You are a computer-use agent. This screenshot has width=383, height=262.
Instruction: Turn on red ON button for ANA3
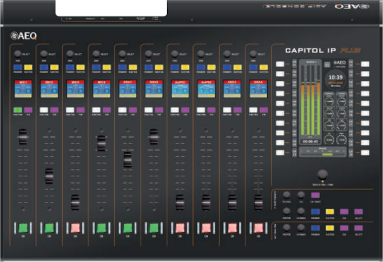(232, 228)
